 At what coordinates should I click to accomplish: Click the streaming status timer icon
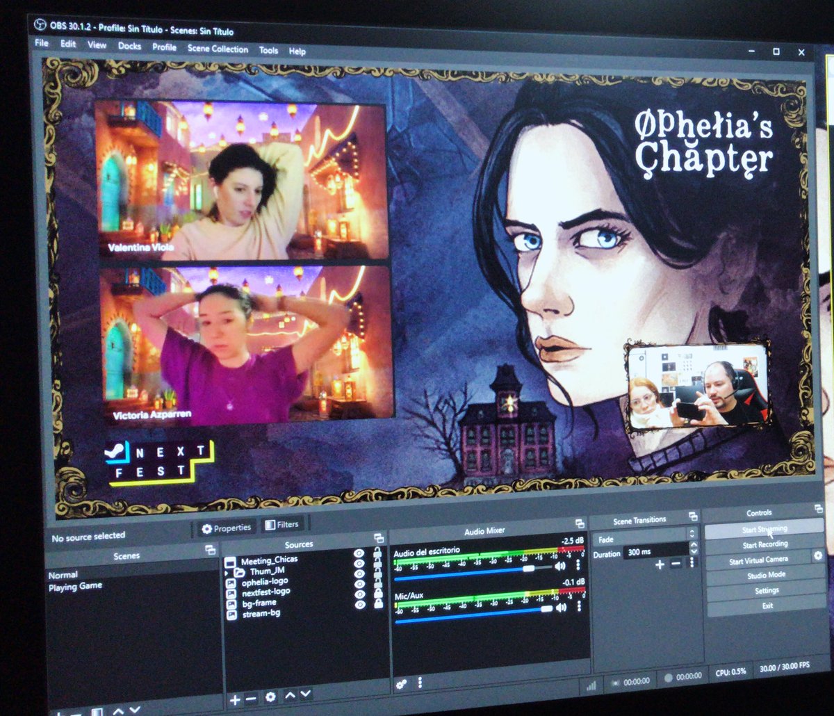[616, 683]
